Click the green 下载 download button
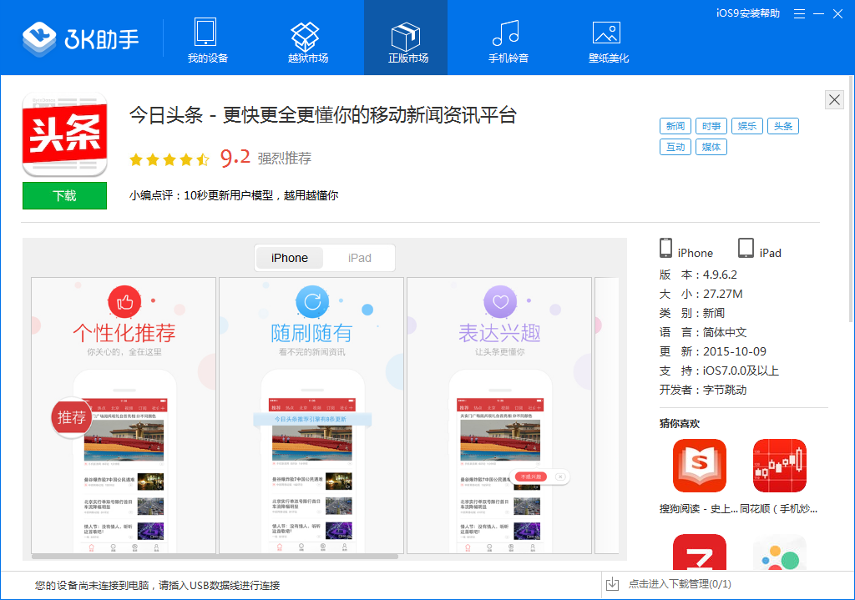Viewport: 855px width, 600px height. coord(64,195)
